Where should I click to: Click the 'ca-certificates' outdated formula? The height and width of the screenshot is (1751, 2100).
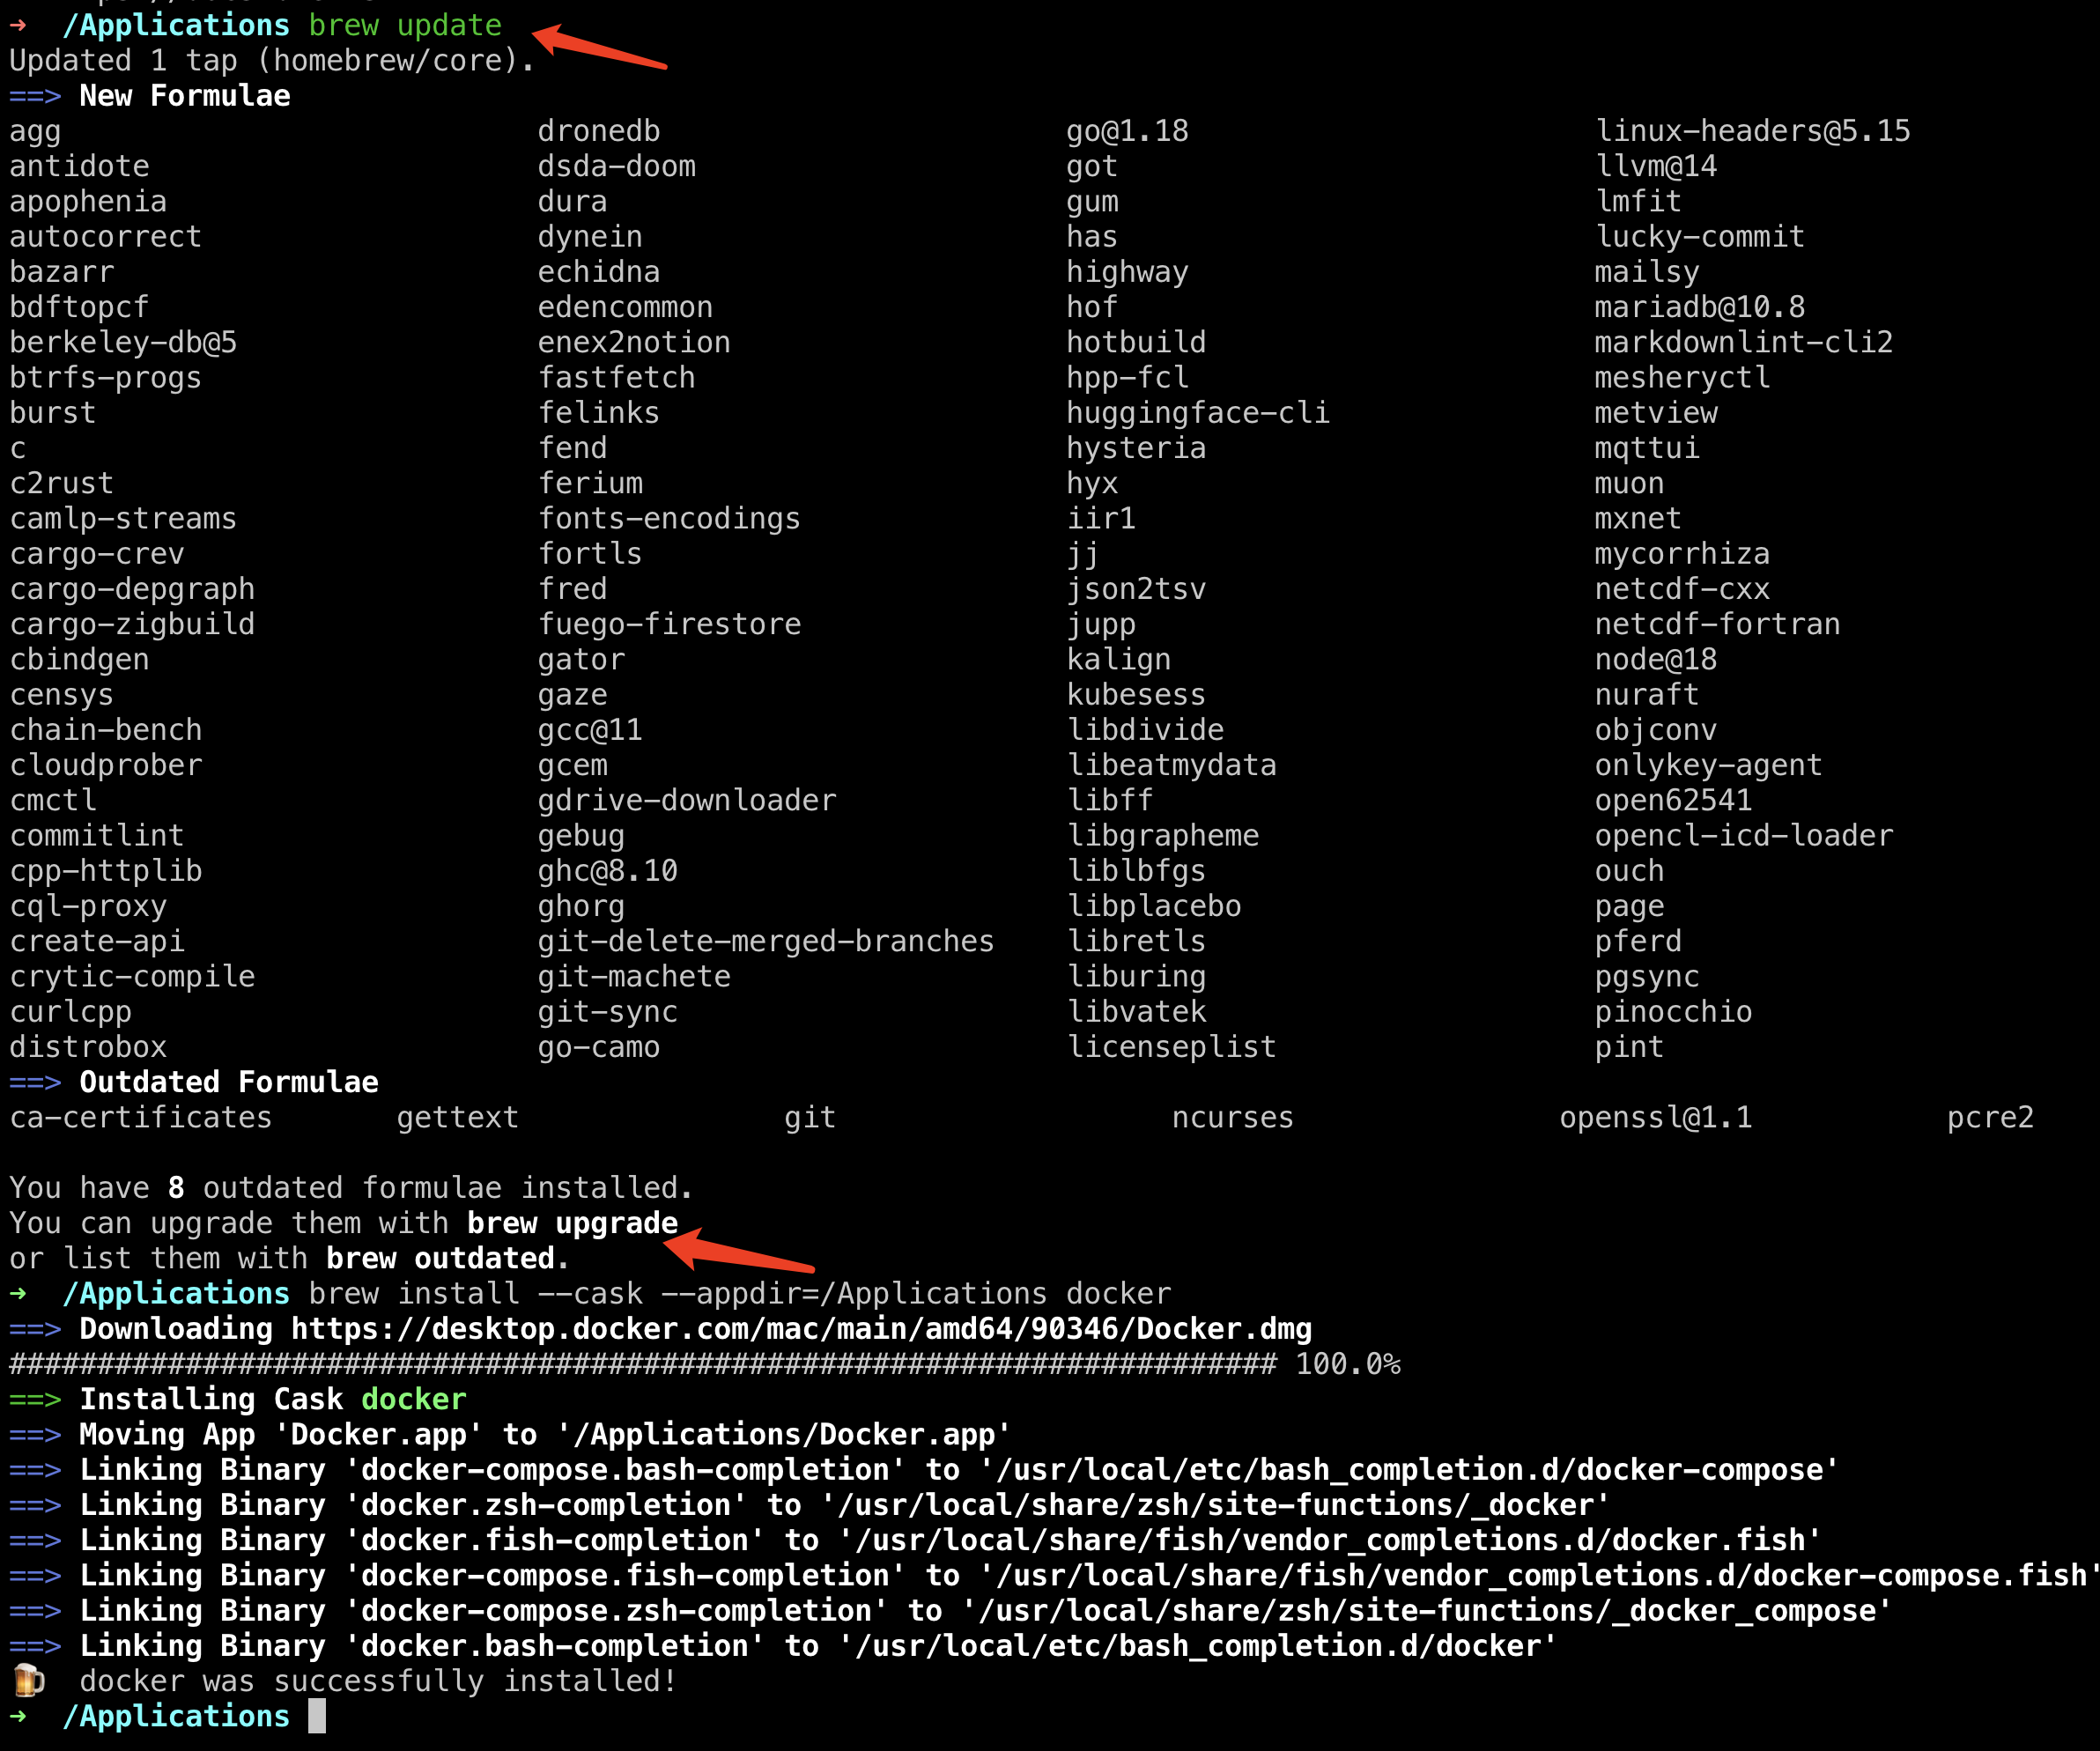click(141, 1118)
